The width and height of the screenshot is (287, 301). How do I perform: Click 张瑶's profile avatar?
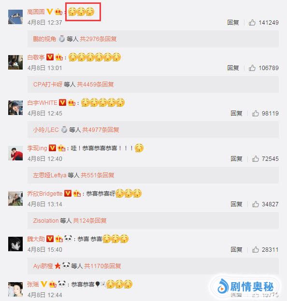click(15, 289)
